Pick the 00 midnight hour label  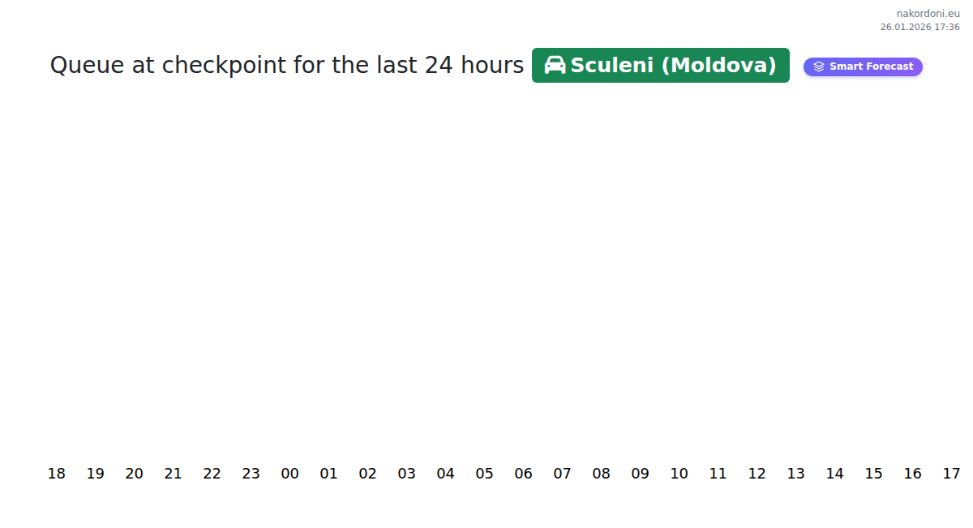click(x=290, y=474)
